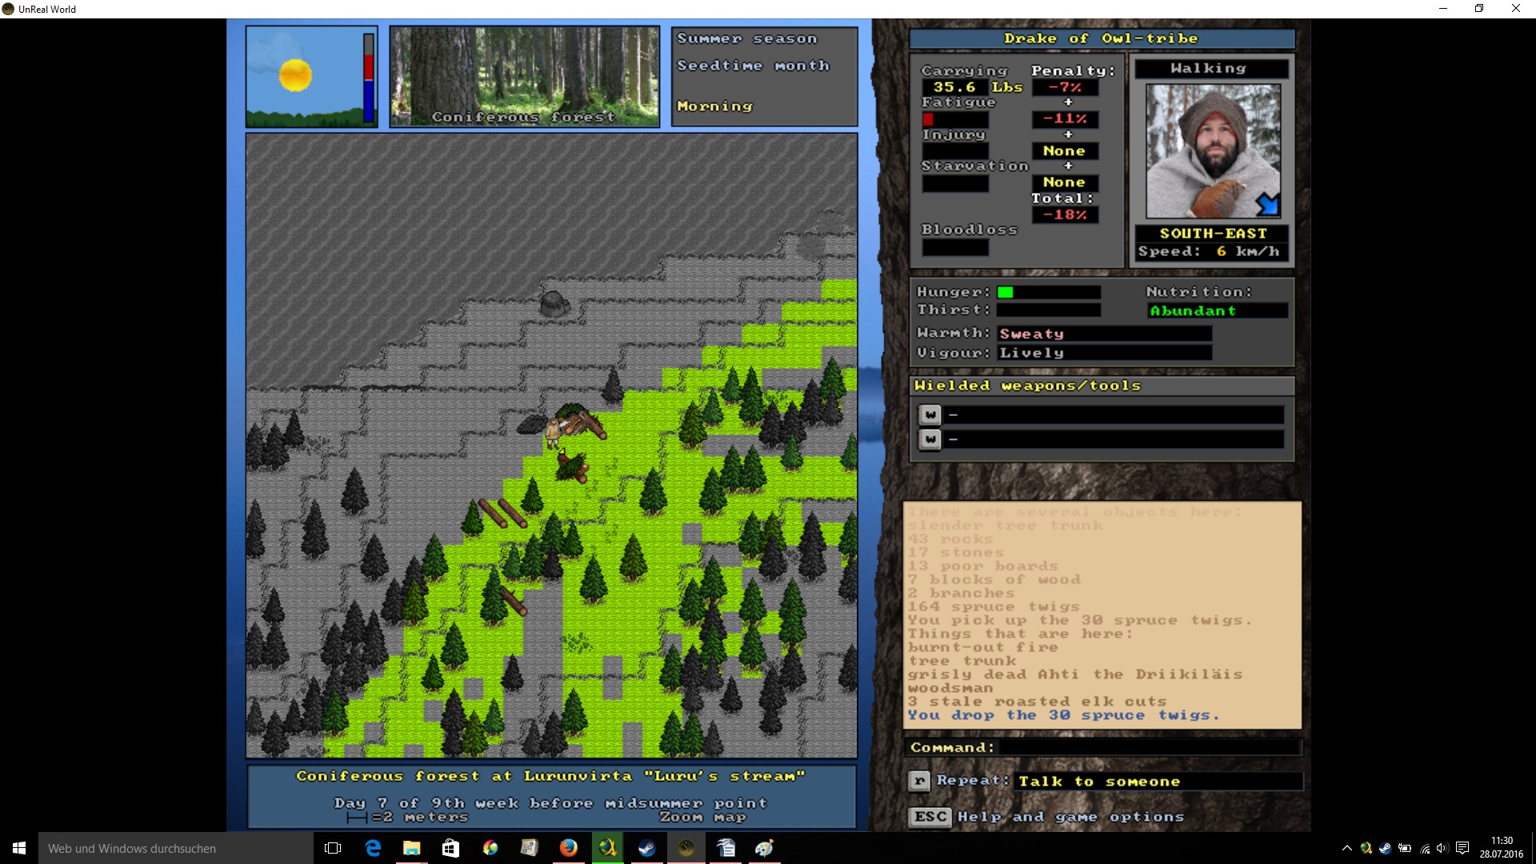This screenshot has height=864, width=1536.
Task: Click 'Help and game options' text
Action: [1070, 817]
